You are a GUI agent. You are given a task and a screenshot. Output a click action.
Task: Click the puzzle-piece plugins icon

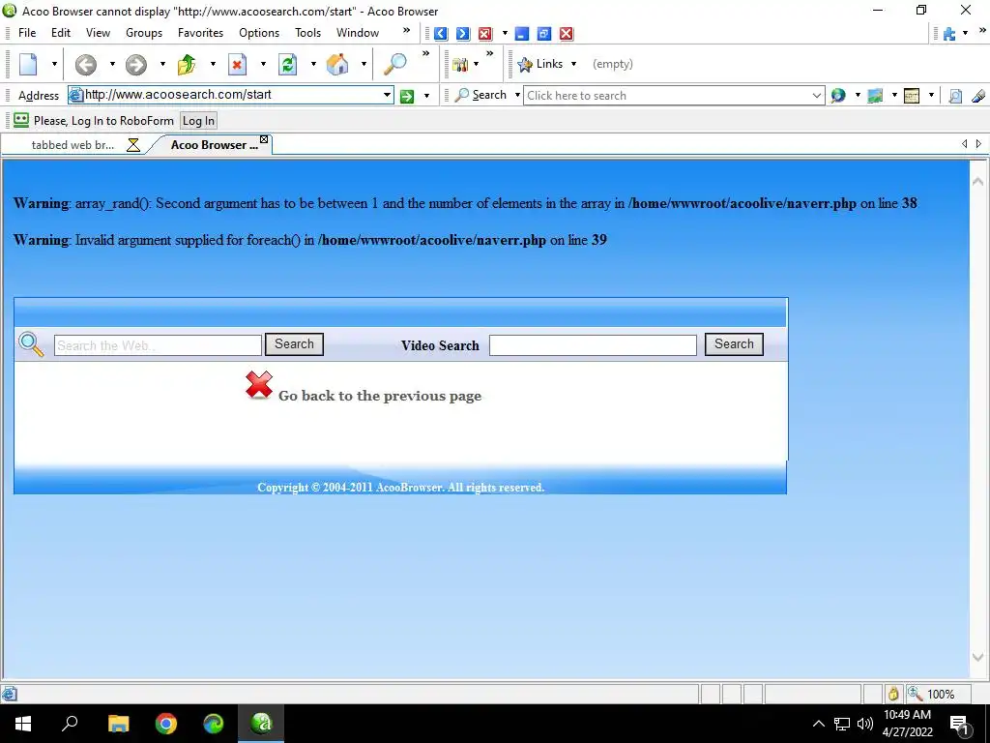pyautogui.click(x=949, y=34)
